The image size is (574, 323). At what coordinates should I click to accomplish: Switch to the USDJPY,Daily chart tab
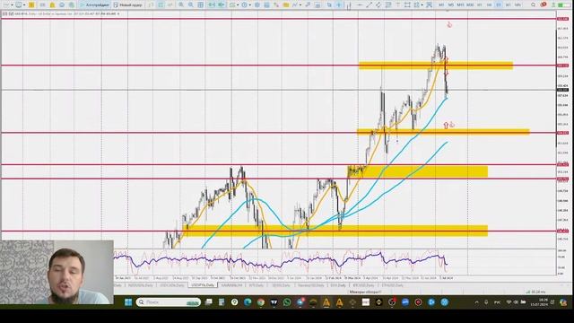tap(203, 285)
